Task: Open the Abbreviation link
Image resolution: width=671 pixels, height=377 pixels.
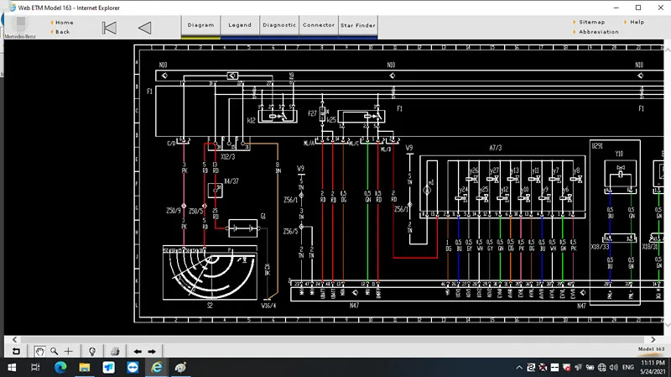Action: 599,32
